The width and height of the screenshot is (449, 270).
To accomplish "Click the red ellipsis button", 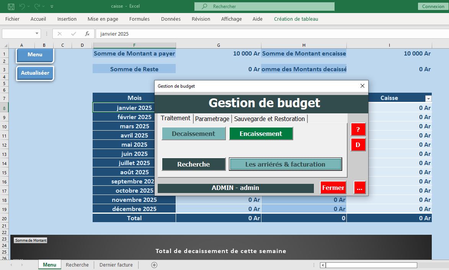I will [x=359, y=188].
